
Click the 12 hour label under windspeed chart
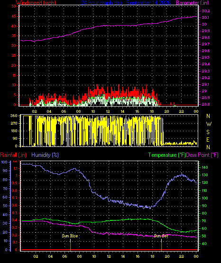coord(108,111)
